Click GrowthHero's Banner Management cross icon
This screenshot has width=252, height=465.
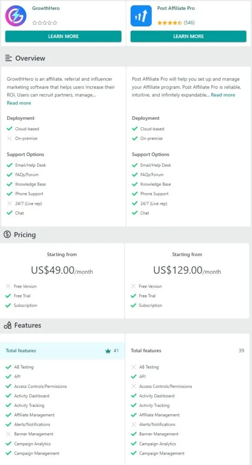click(8, 434)
